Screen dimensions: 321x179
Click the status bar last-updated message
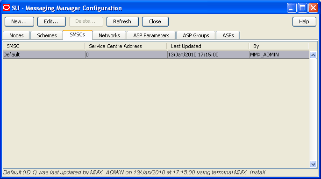click(134, 172)
